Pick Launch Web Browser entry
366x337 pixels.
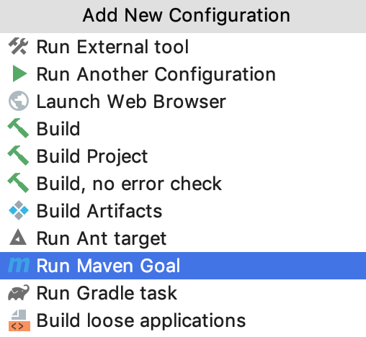183,102
